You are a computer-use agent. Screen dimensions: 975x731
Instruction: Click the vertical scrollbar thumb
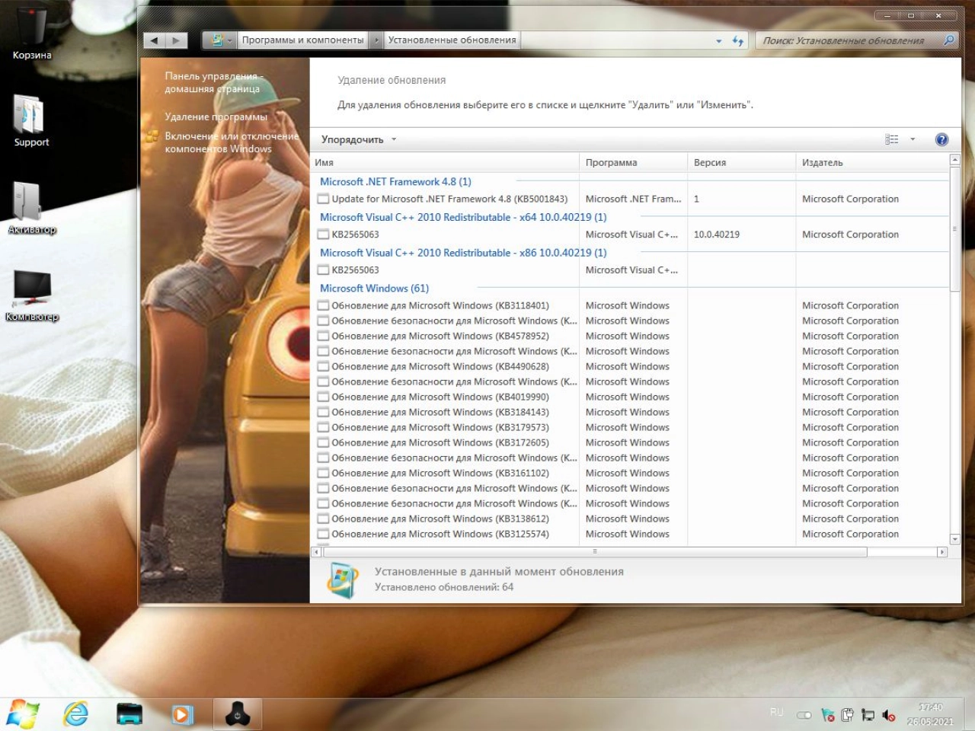(954, 229)
